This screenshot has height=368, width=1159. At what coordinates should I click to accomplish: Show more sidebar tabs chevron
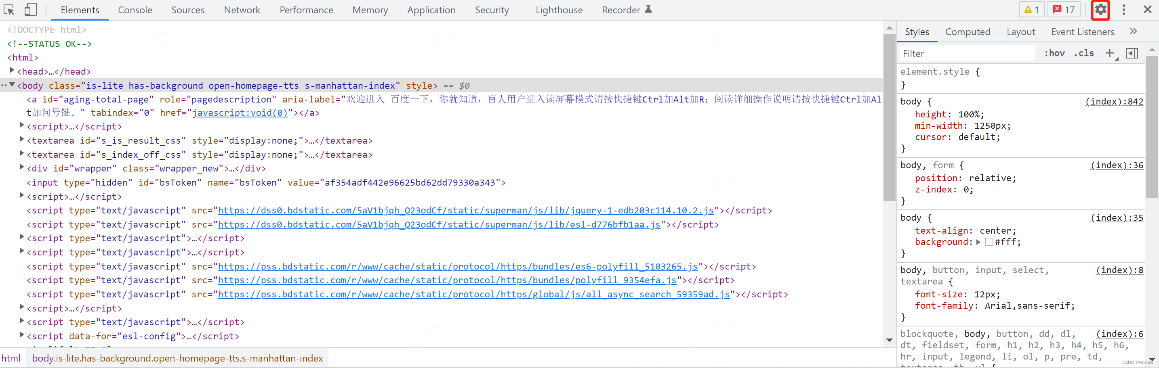tap(1134, 31)
